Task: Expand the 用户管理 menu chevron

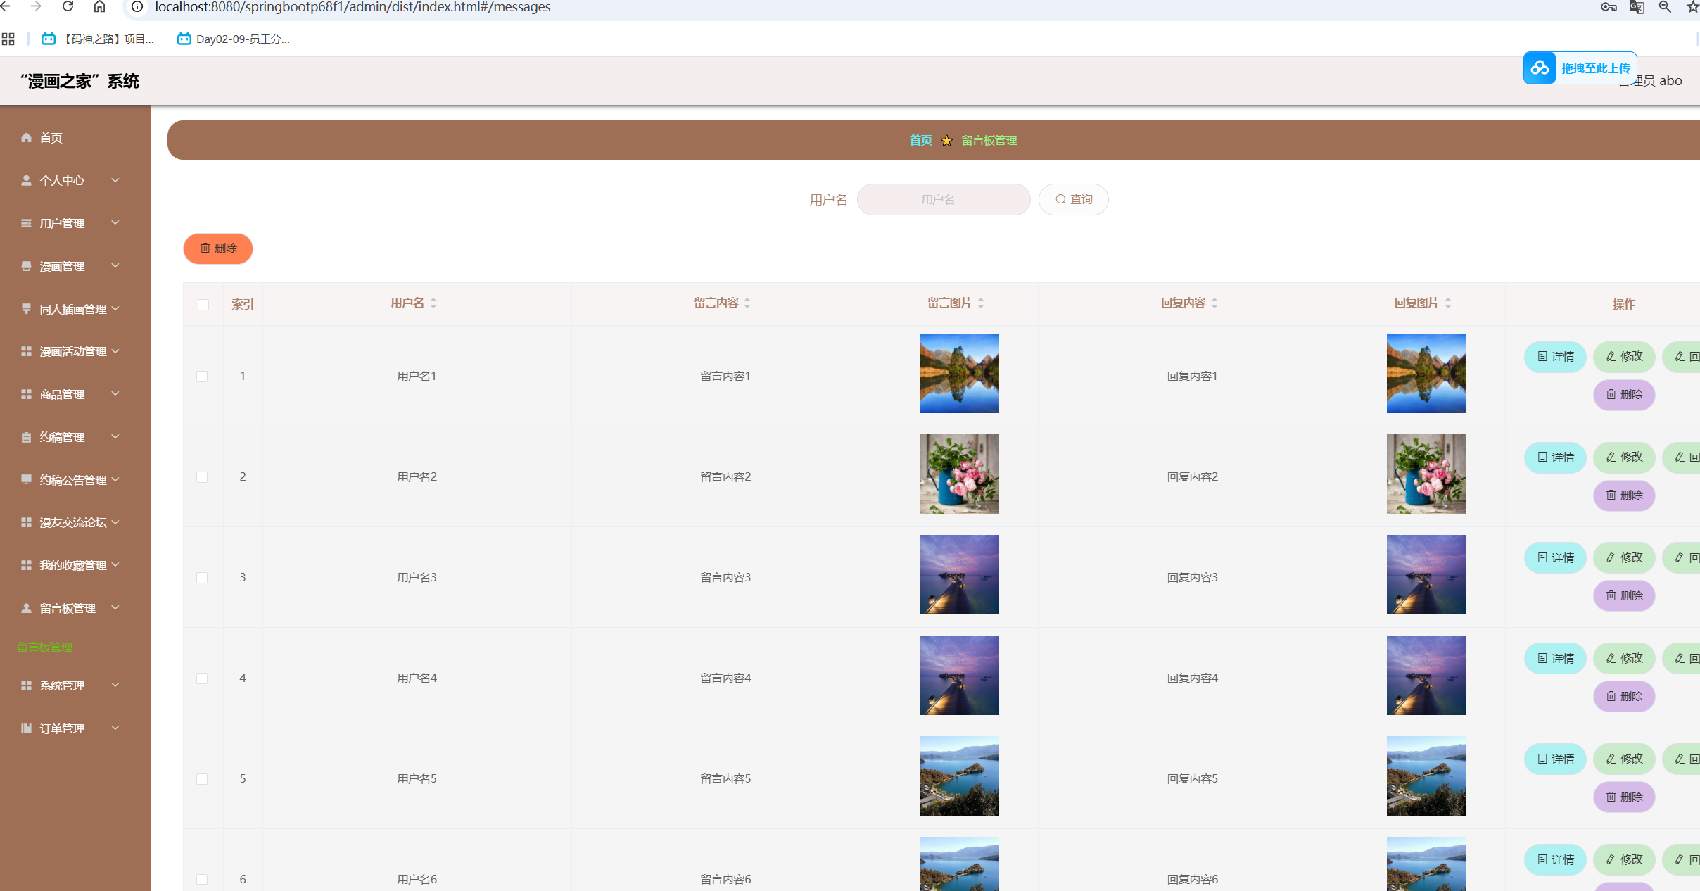Action: click(115, 222)
